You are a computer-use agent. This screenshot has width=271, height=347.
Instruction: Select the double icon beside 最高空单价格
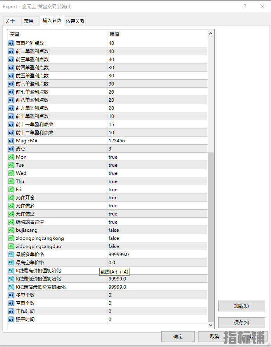point(11,262)
